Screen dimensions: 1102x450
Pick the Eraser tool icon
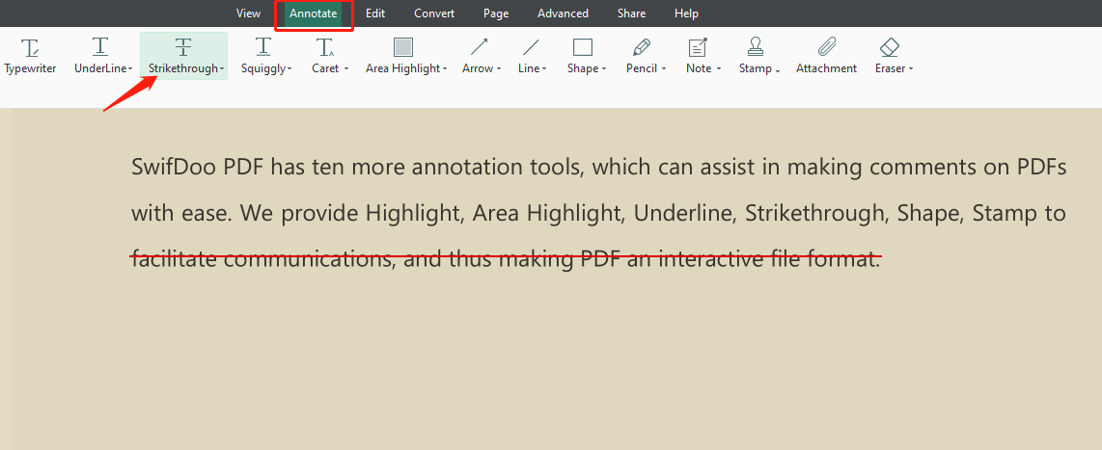[890, 47]
